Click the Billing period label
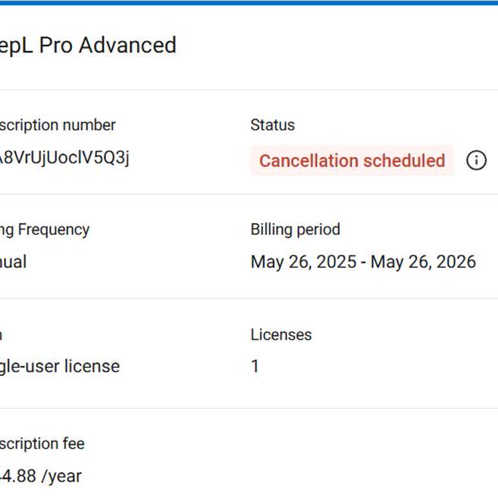Screen dimensions: 498x498 pos(296,230)
